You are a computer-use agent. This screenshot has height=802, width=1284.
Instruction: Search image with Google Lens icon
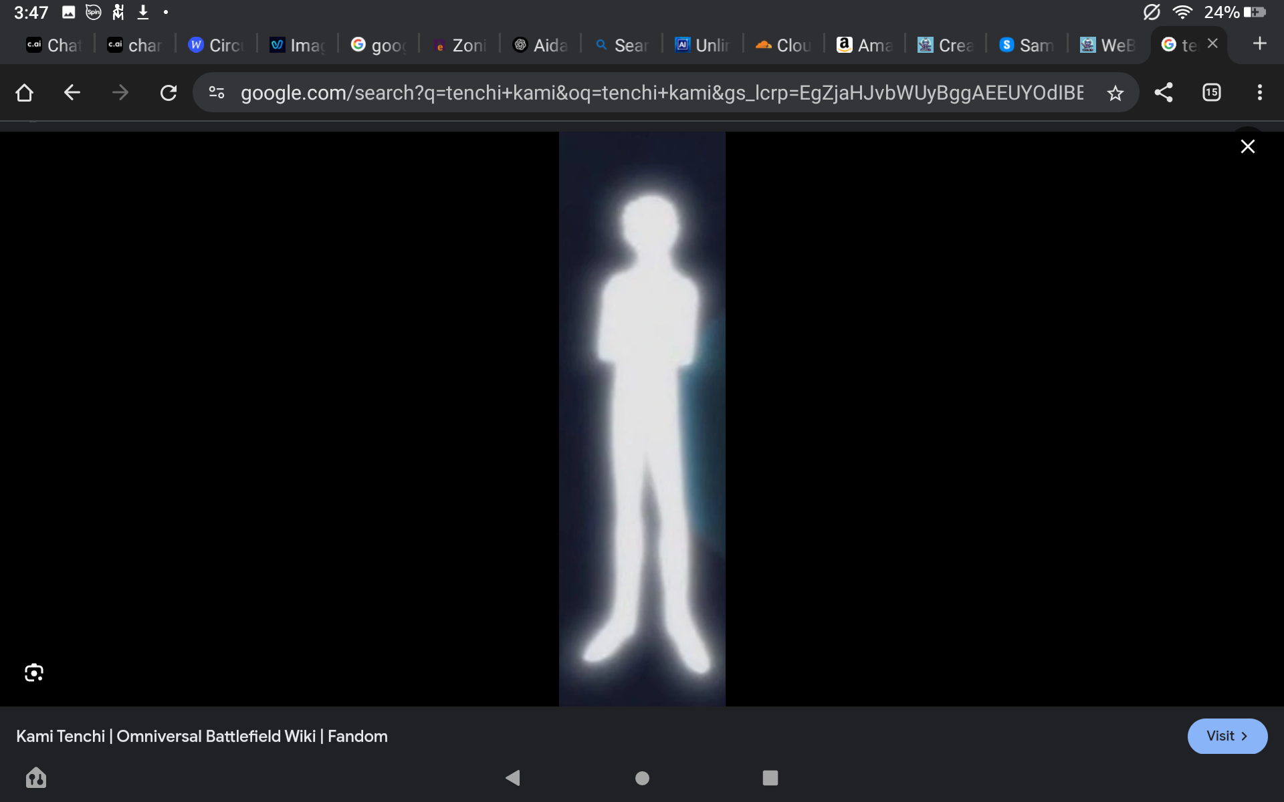coord(34,672)
